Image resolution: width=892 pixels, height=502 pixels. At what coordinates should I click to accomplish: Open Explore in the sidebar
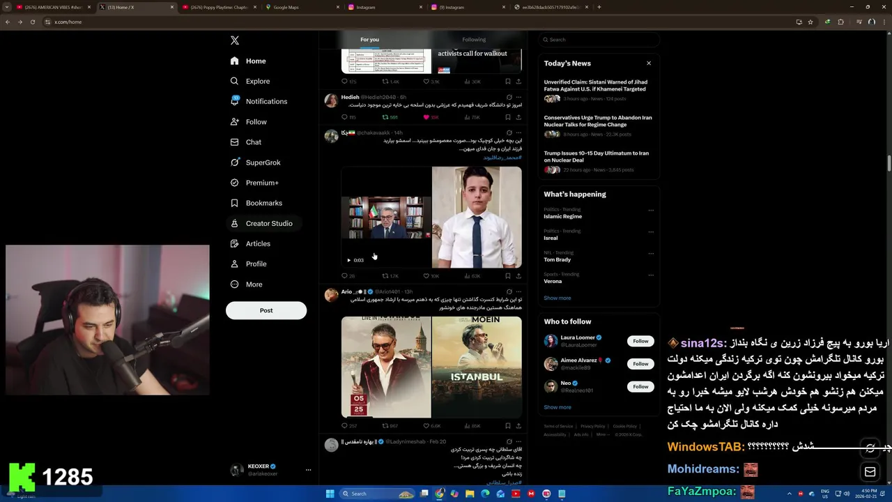pyautogui.click(x=249, y=82)
